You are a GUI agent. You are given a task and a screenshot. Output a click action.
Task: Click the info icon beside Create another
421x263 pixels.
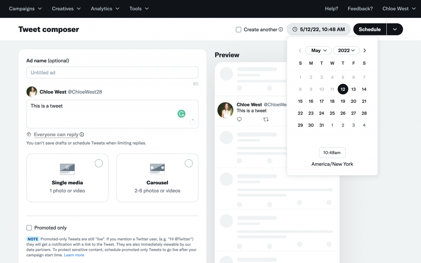tap(281, 29)
